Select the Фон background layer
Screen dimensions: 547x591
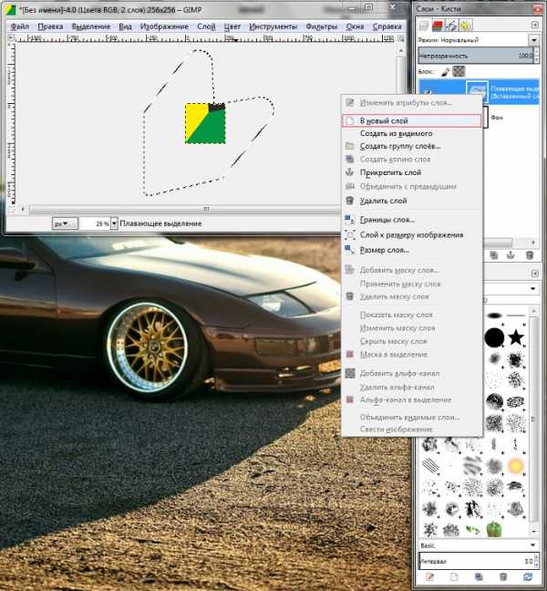[497, 118]
